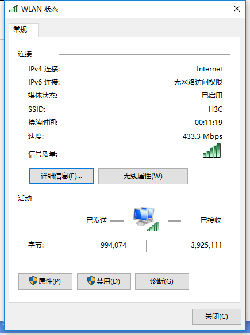Click the WLAN signal icon in title bar

tap(14, 9)
